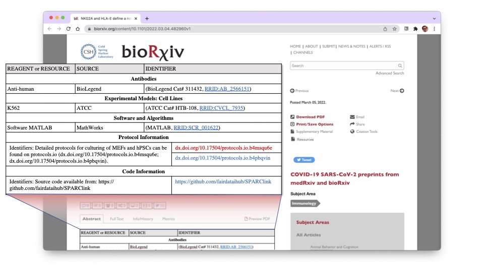Bookmark this page using the star icon
The image size is (484, 272).
[395, 29]
